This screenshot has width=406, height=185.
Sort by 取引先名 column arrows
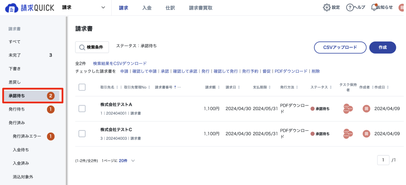click(117, 87)
